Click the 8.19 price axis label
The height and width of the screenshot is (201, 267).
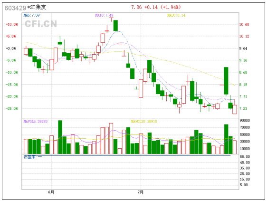[243, 85]
